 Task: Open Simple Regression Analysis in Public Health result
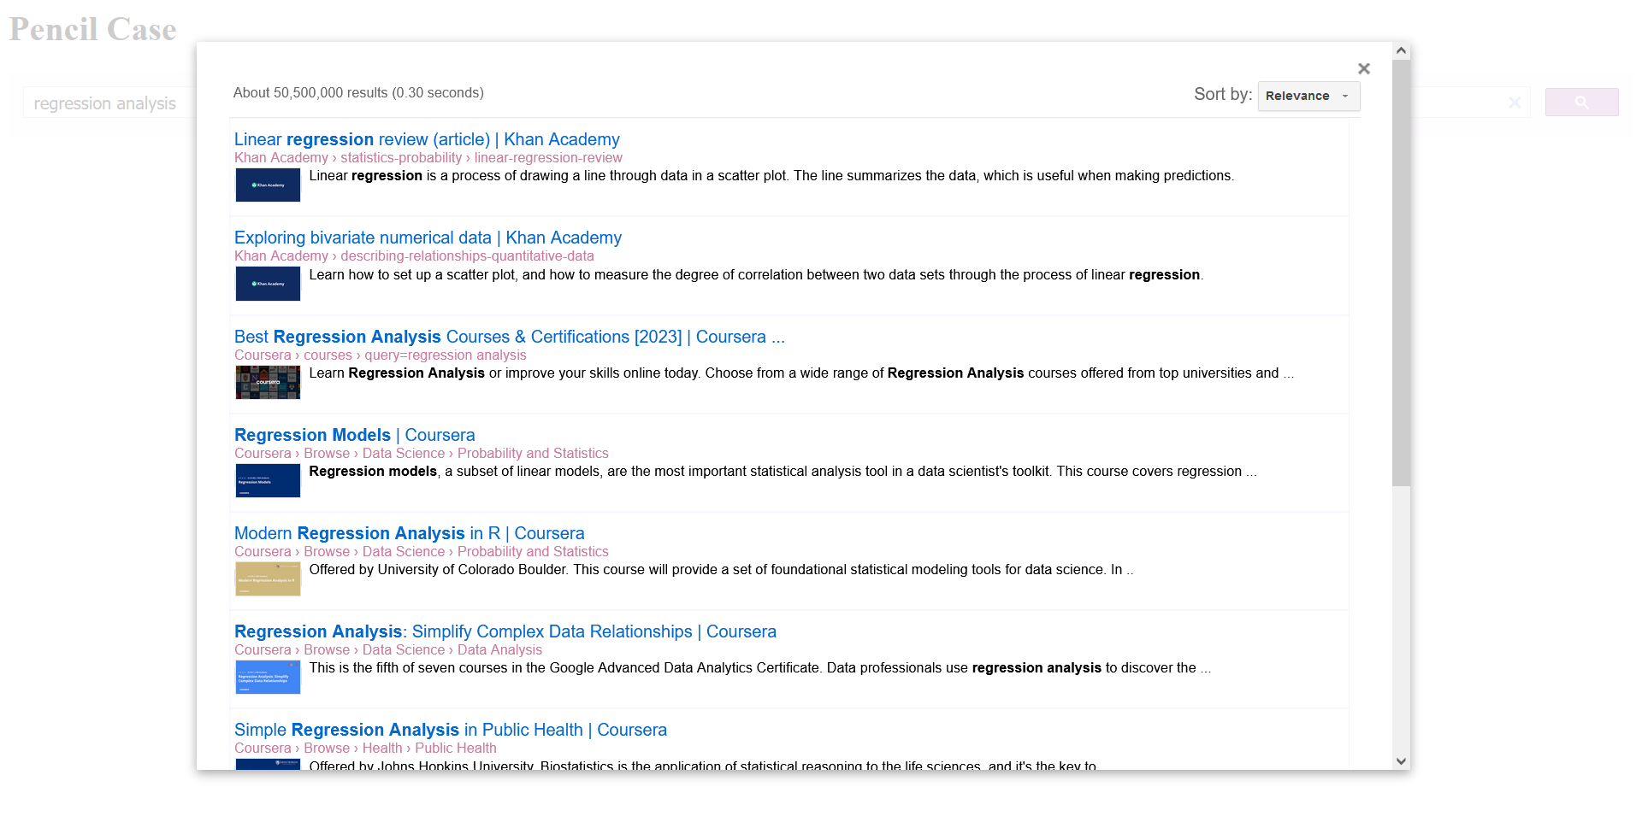pyautogui.click(x=451, y=730)
